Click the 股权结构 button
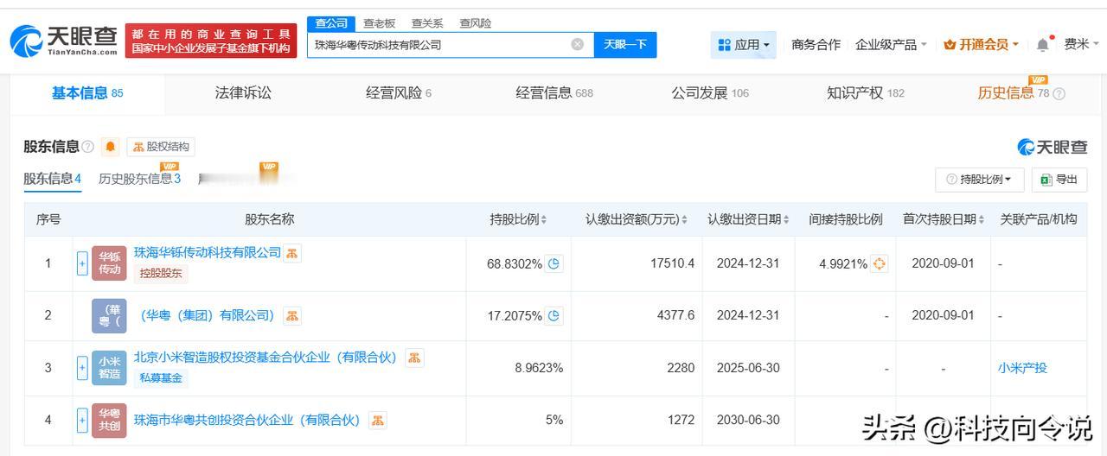The image size is (1107, 456). (161, 147)
